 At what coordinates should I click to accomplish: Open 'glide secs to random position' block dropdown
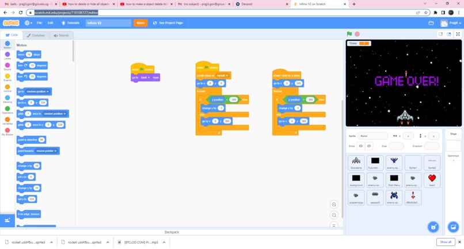(x=55, y=113)
